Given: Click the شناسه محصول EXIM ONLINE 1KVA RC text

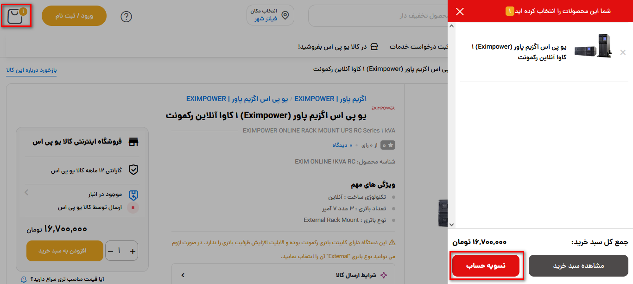Looking at the screenshot, I should [x=345, y=162].
